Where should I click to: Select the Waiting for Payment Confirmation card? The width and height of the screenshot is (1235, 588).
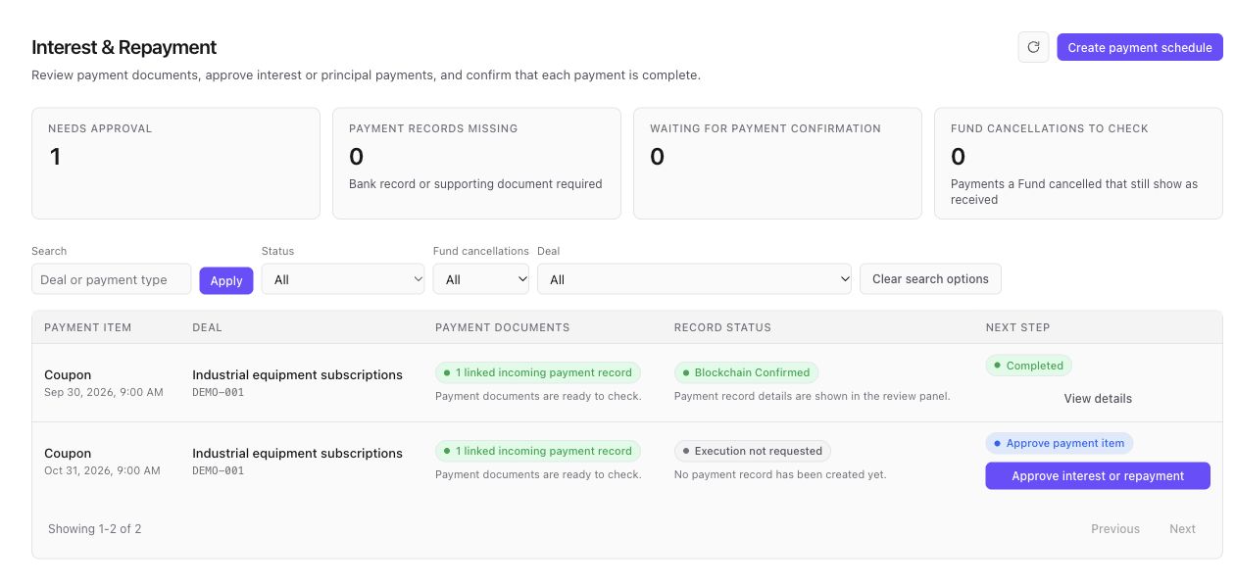tap(777, 163)
